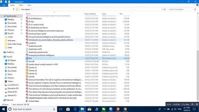
Task: Select Quick access in navigation pane
Action: point(12,16)
